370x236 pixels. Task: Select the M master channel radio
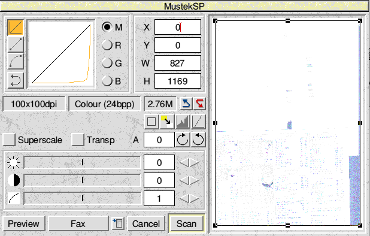[107, 27]
